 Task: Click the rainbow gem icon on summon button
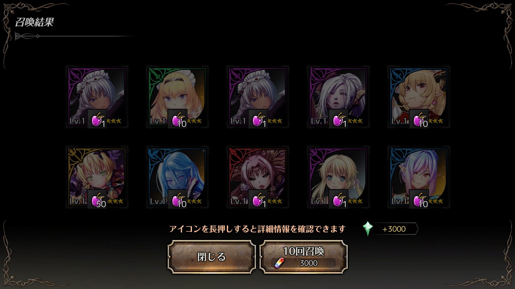coord(279,263)
